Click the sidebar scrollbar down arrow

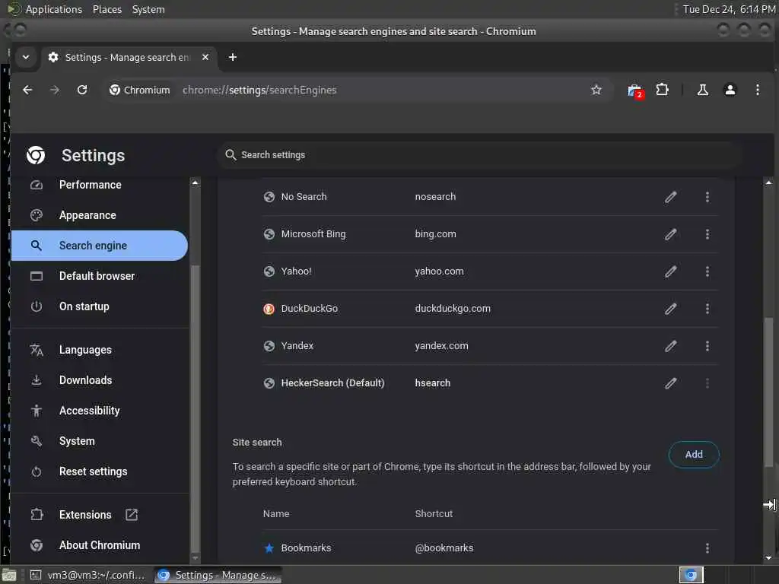[x=196, y=559]
